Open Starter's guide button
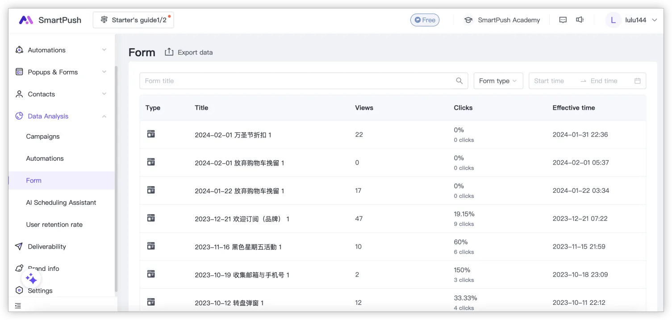 coord(134,20)
